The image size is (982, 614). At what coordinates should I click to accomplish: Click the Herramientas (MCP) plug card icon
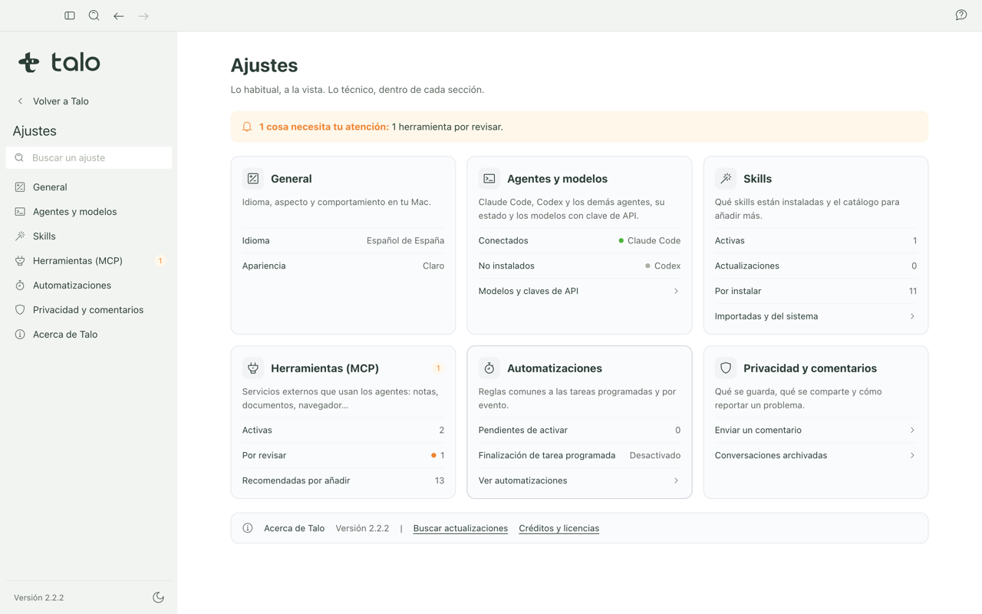tap(253, 368)
